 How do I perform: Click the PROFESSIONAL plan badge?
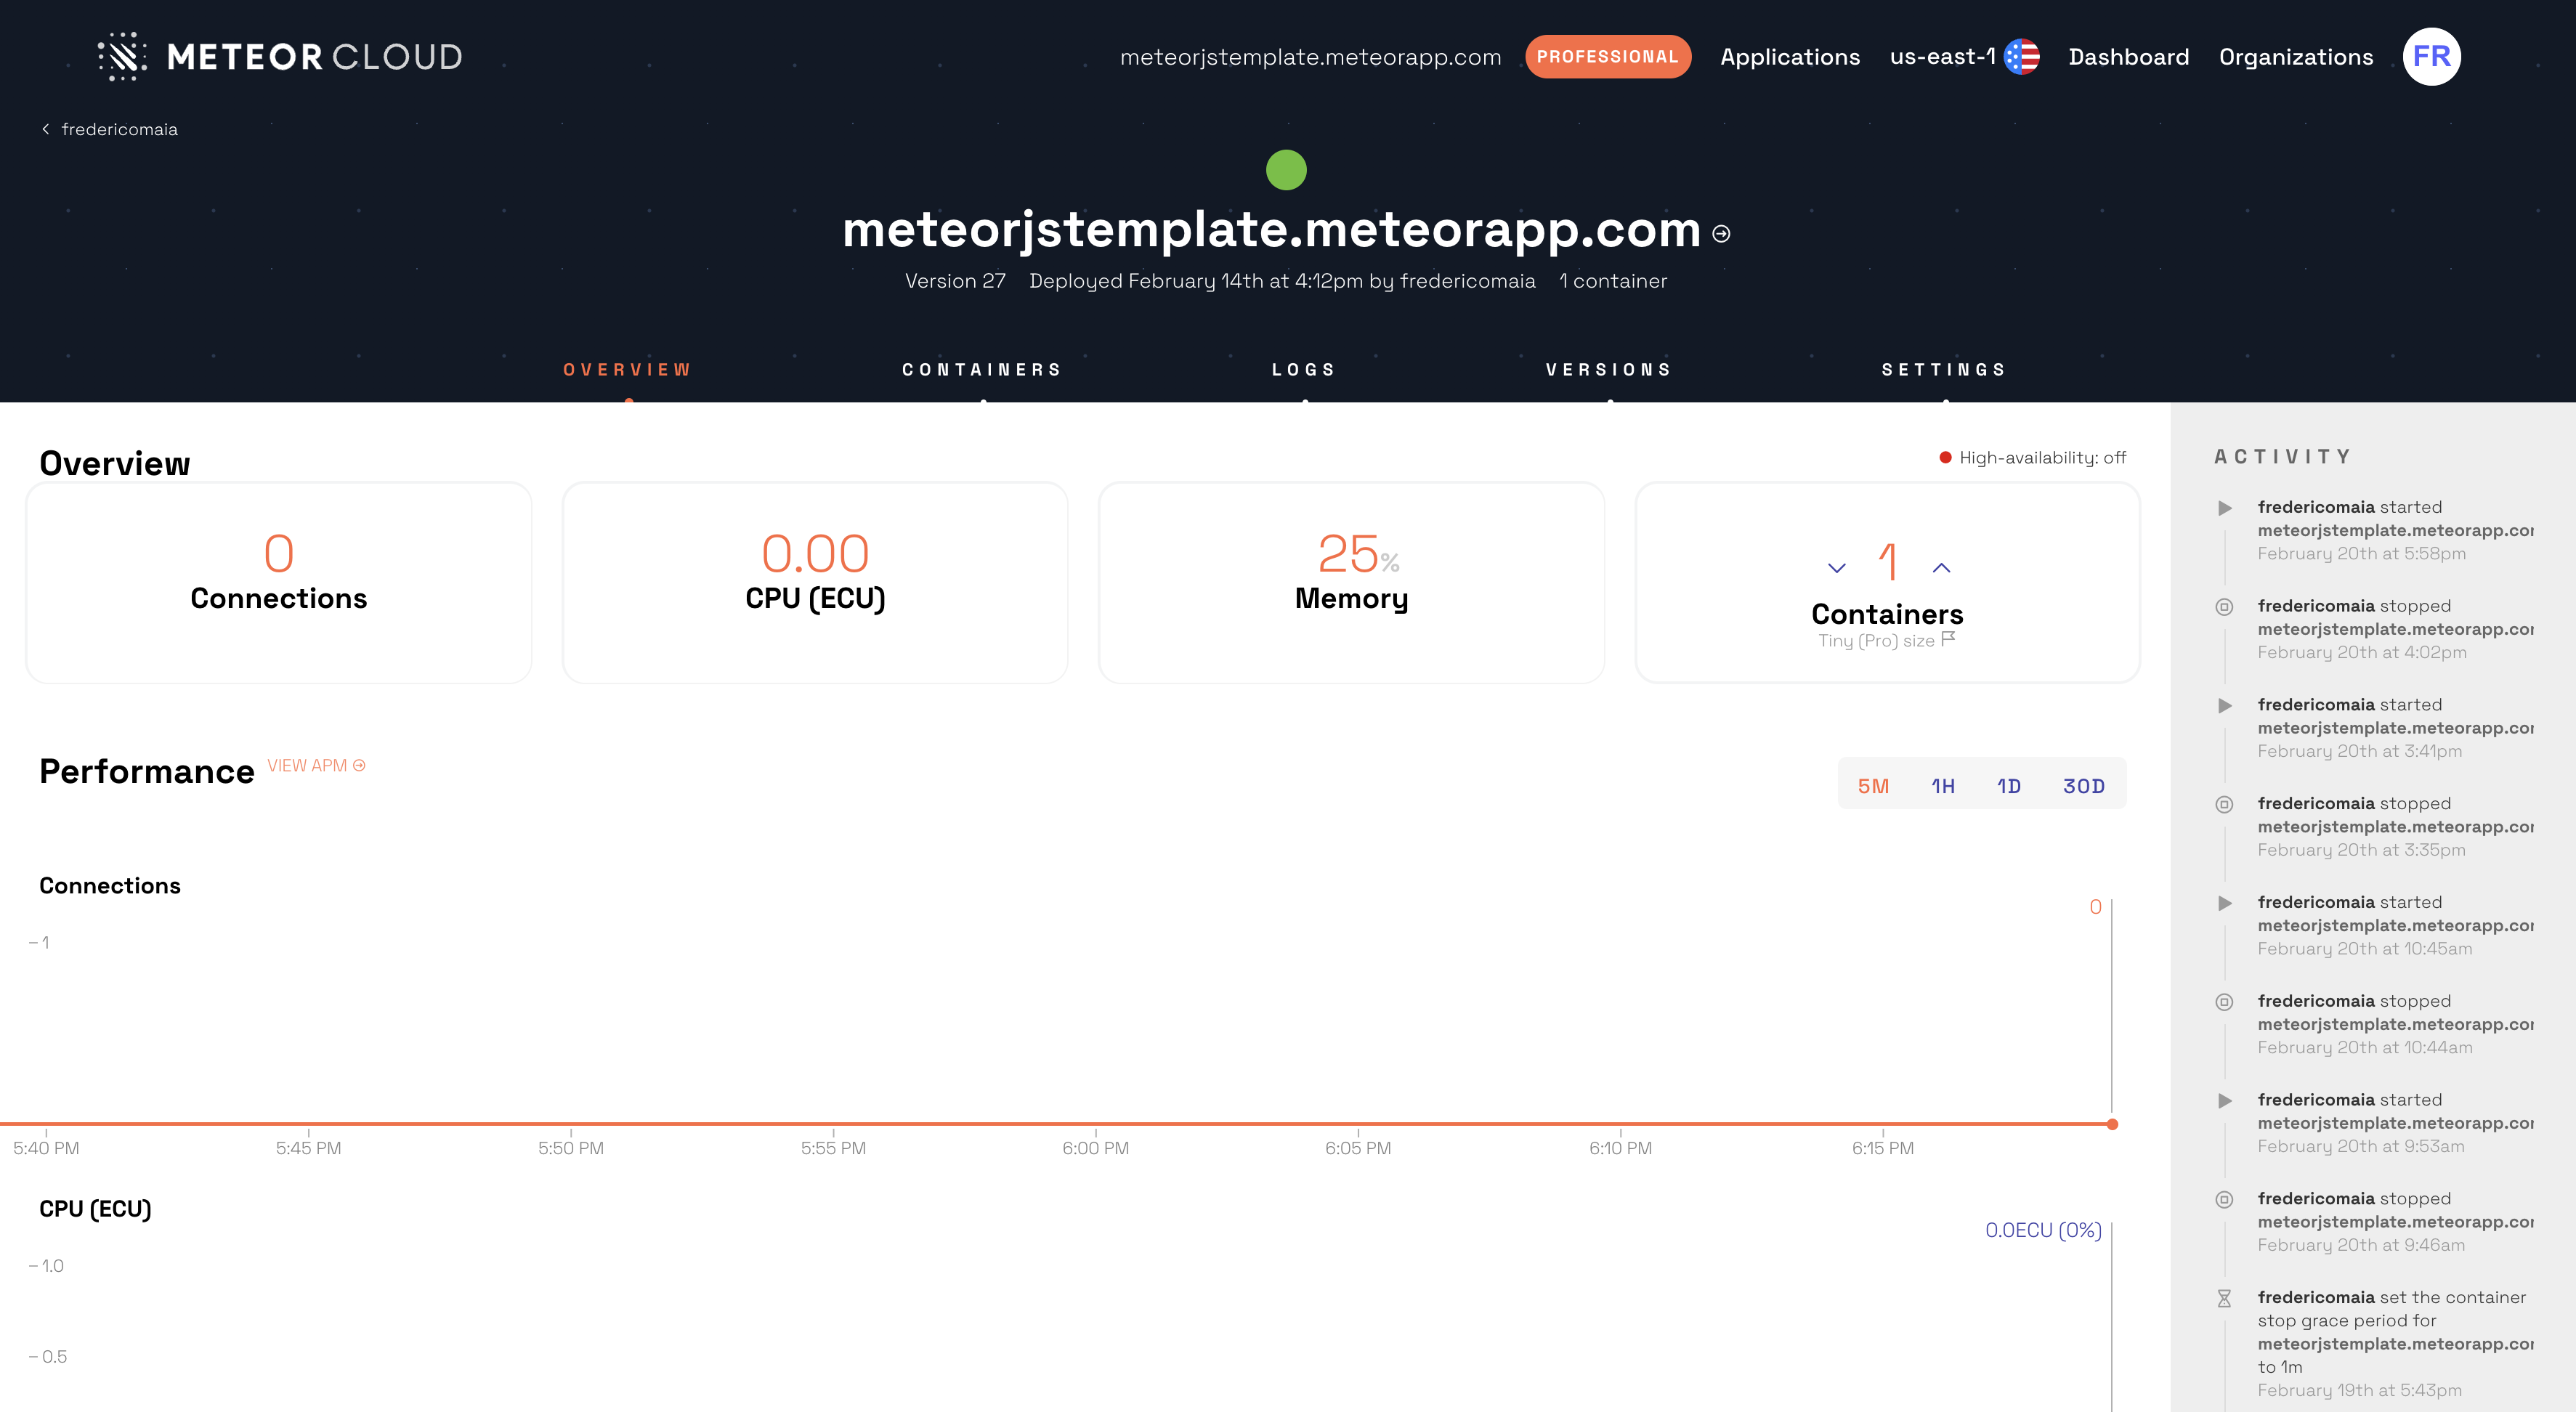click(1608, 57)
